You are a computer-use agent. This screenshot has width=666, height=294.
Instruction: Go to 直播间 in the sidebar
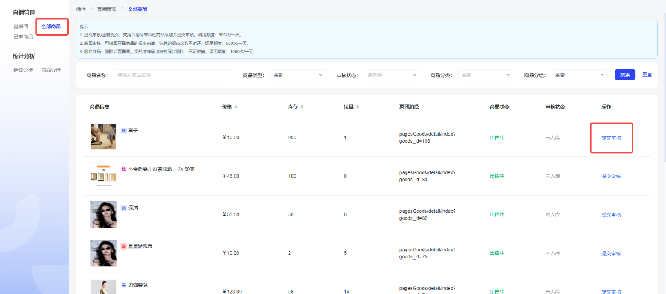point(21,27)
